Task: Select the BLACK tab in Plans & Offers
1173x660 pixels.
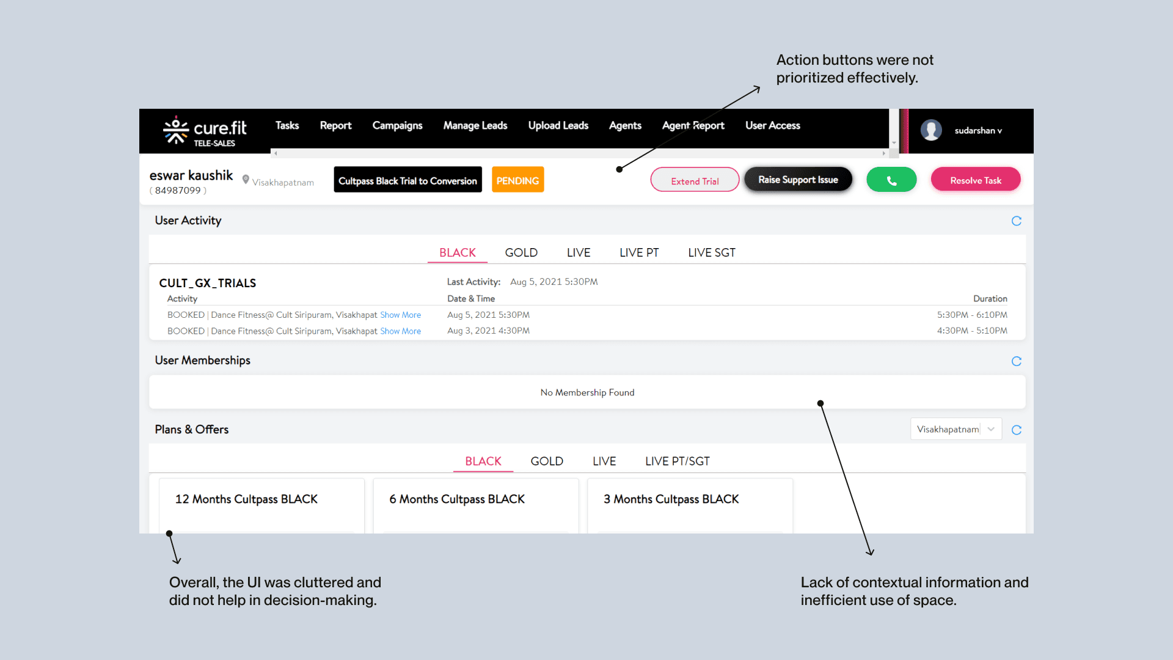Action: (x=483, y=461)
